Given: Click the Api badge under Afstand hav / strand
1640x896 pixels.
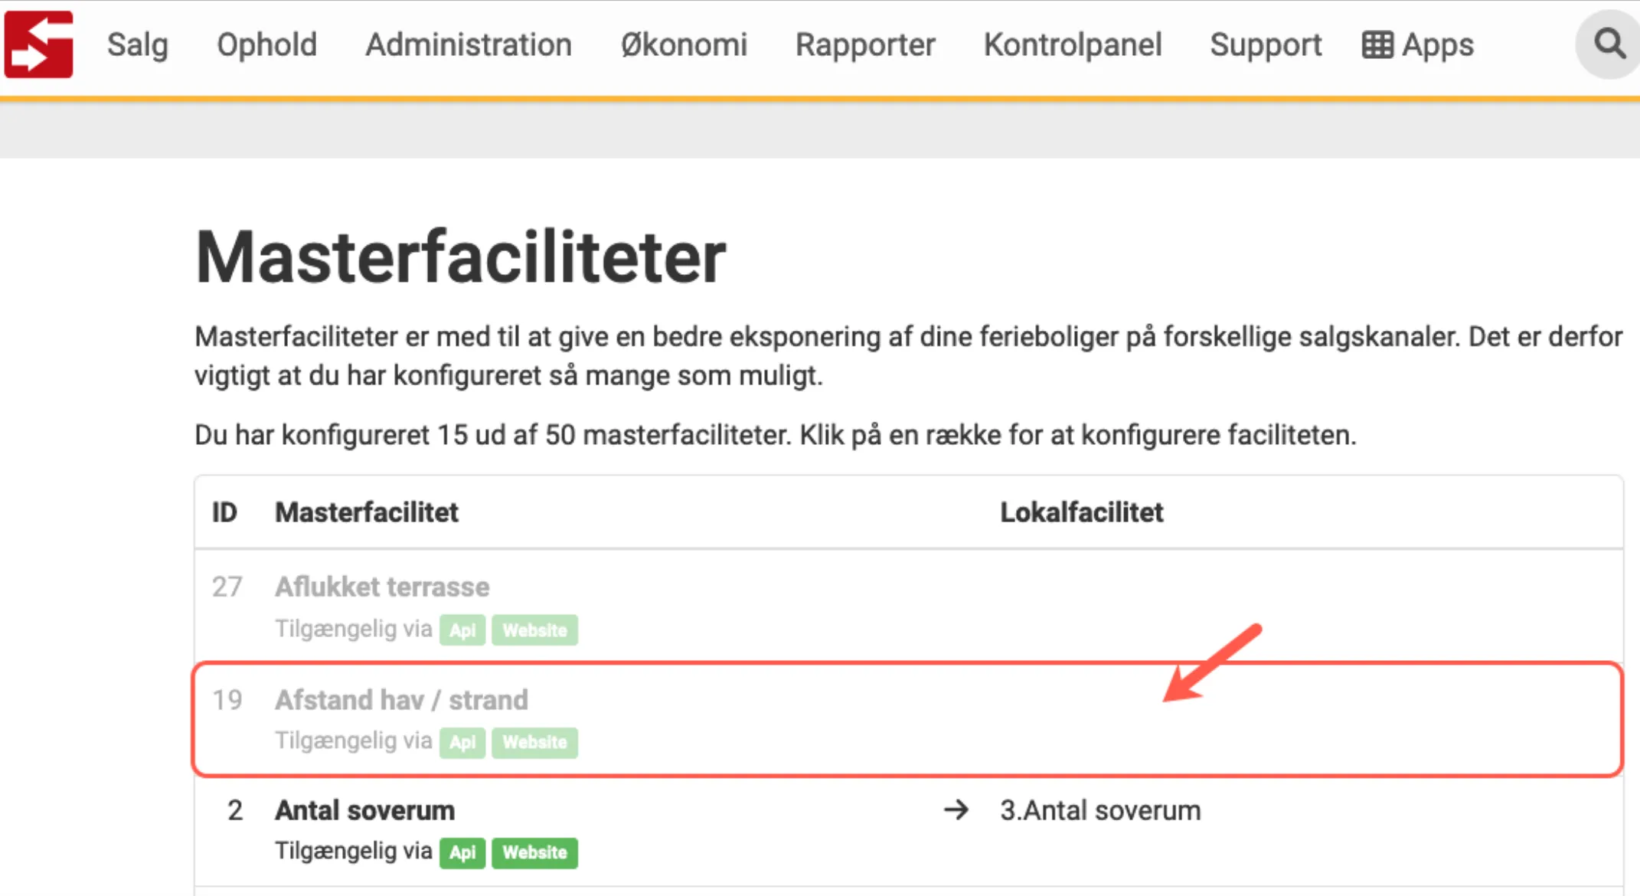Looking at the screenshot, I should point(462,742).
